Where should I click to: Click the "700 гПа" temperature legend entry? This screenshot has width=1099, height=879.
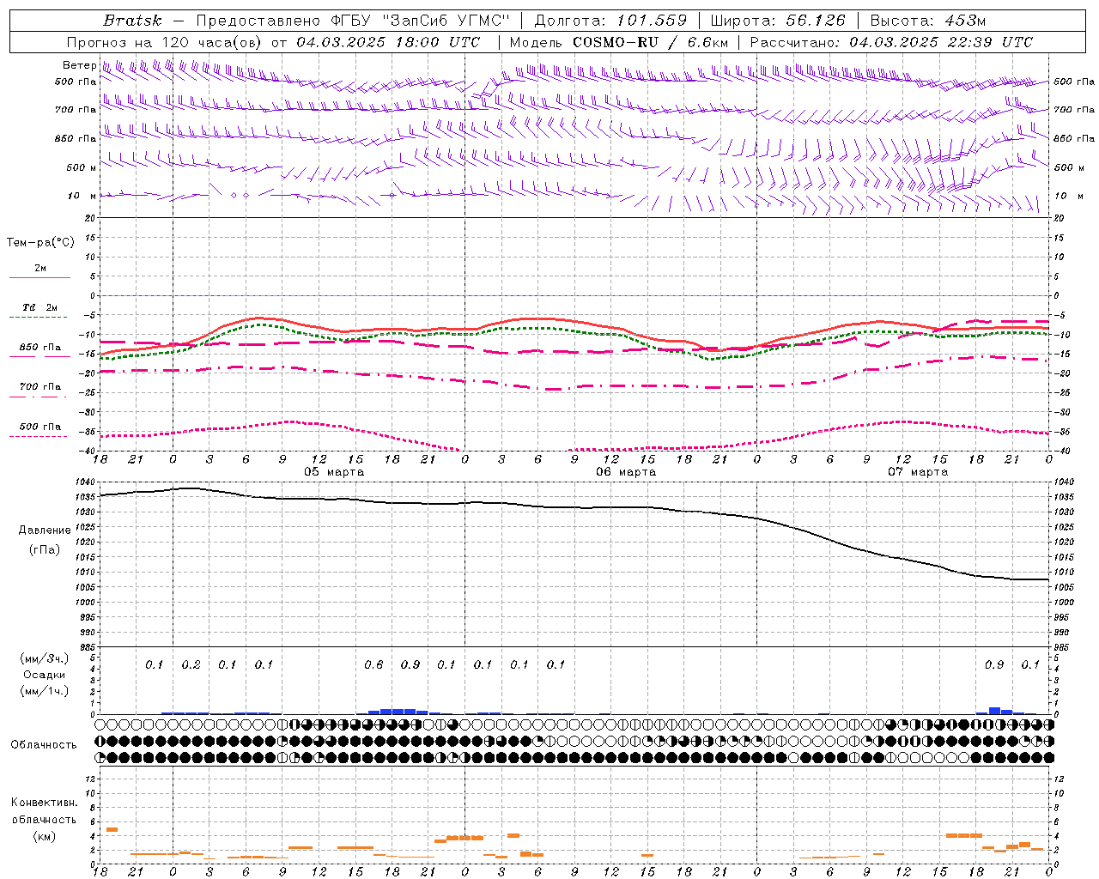point(40,387)
